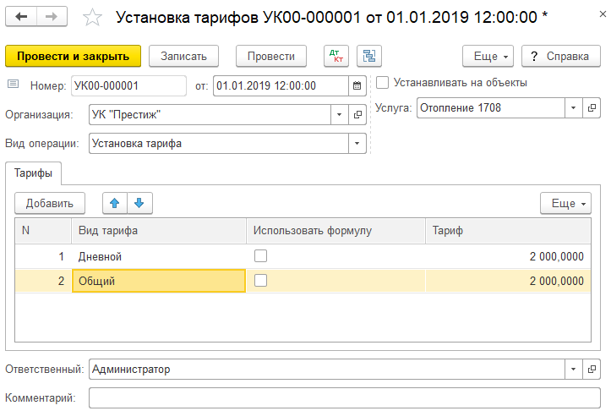Enable Устанавливать на объекты checkbox

click(x=383, y=83)
